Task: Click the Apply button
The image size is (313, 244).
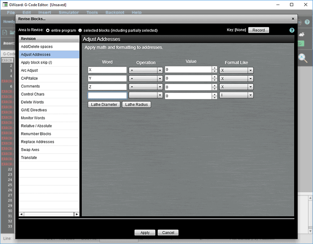Action: click(145, 233)
